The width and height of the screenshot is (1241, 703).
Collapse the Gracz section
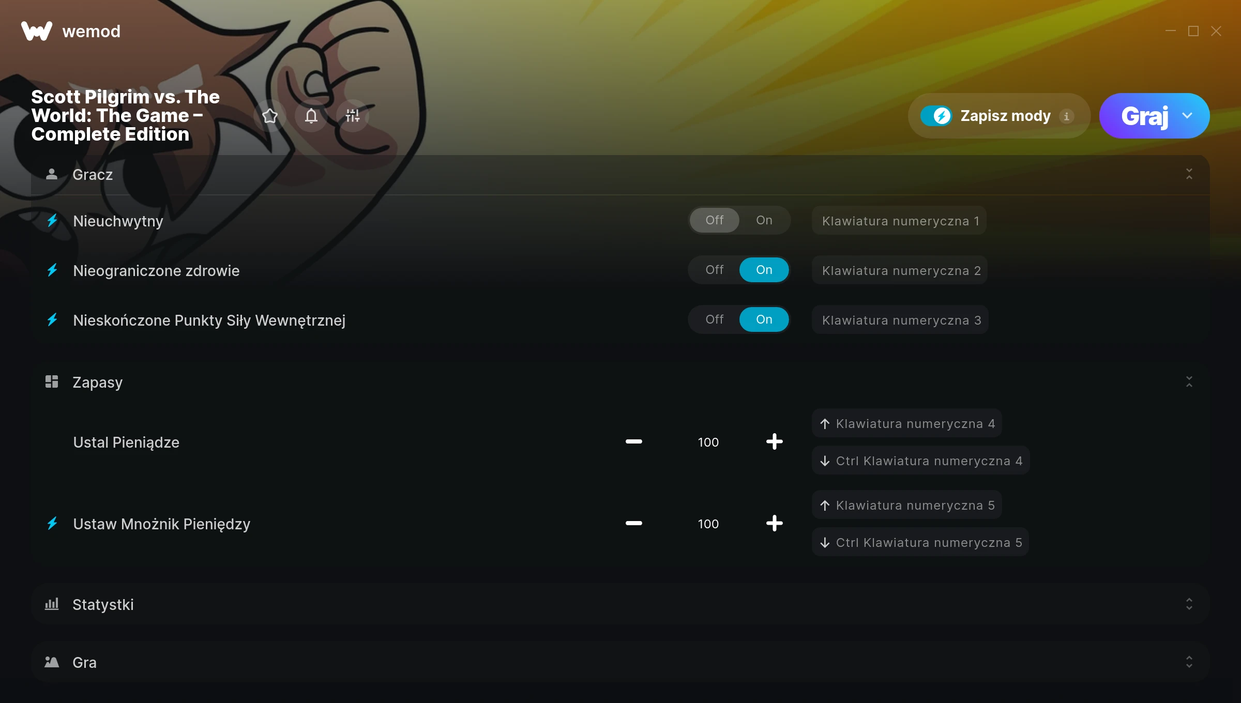(x=1189, y=174)
